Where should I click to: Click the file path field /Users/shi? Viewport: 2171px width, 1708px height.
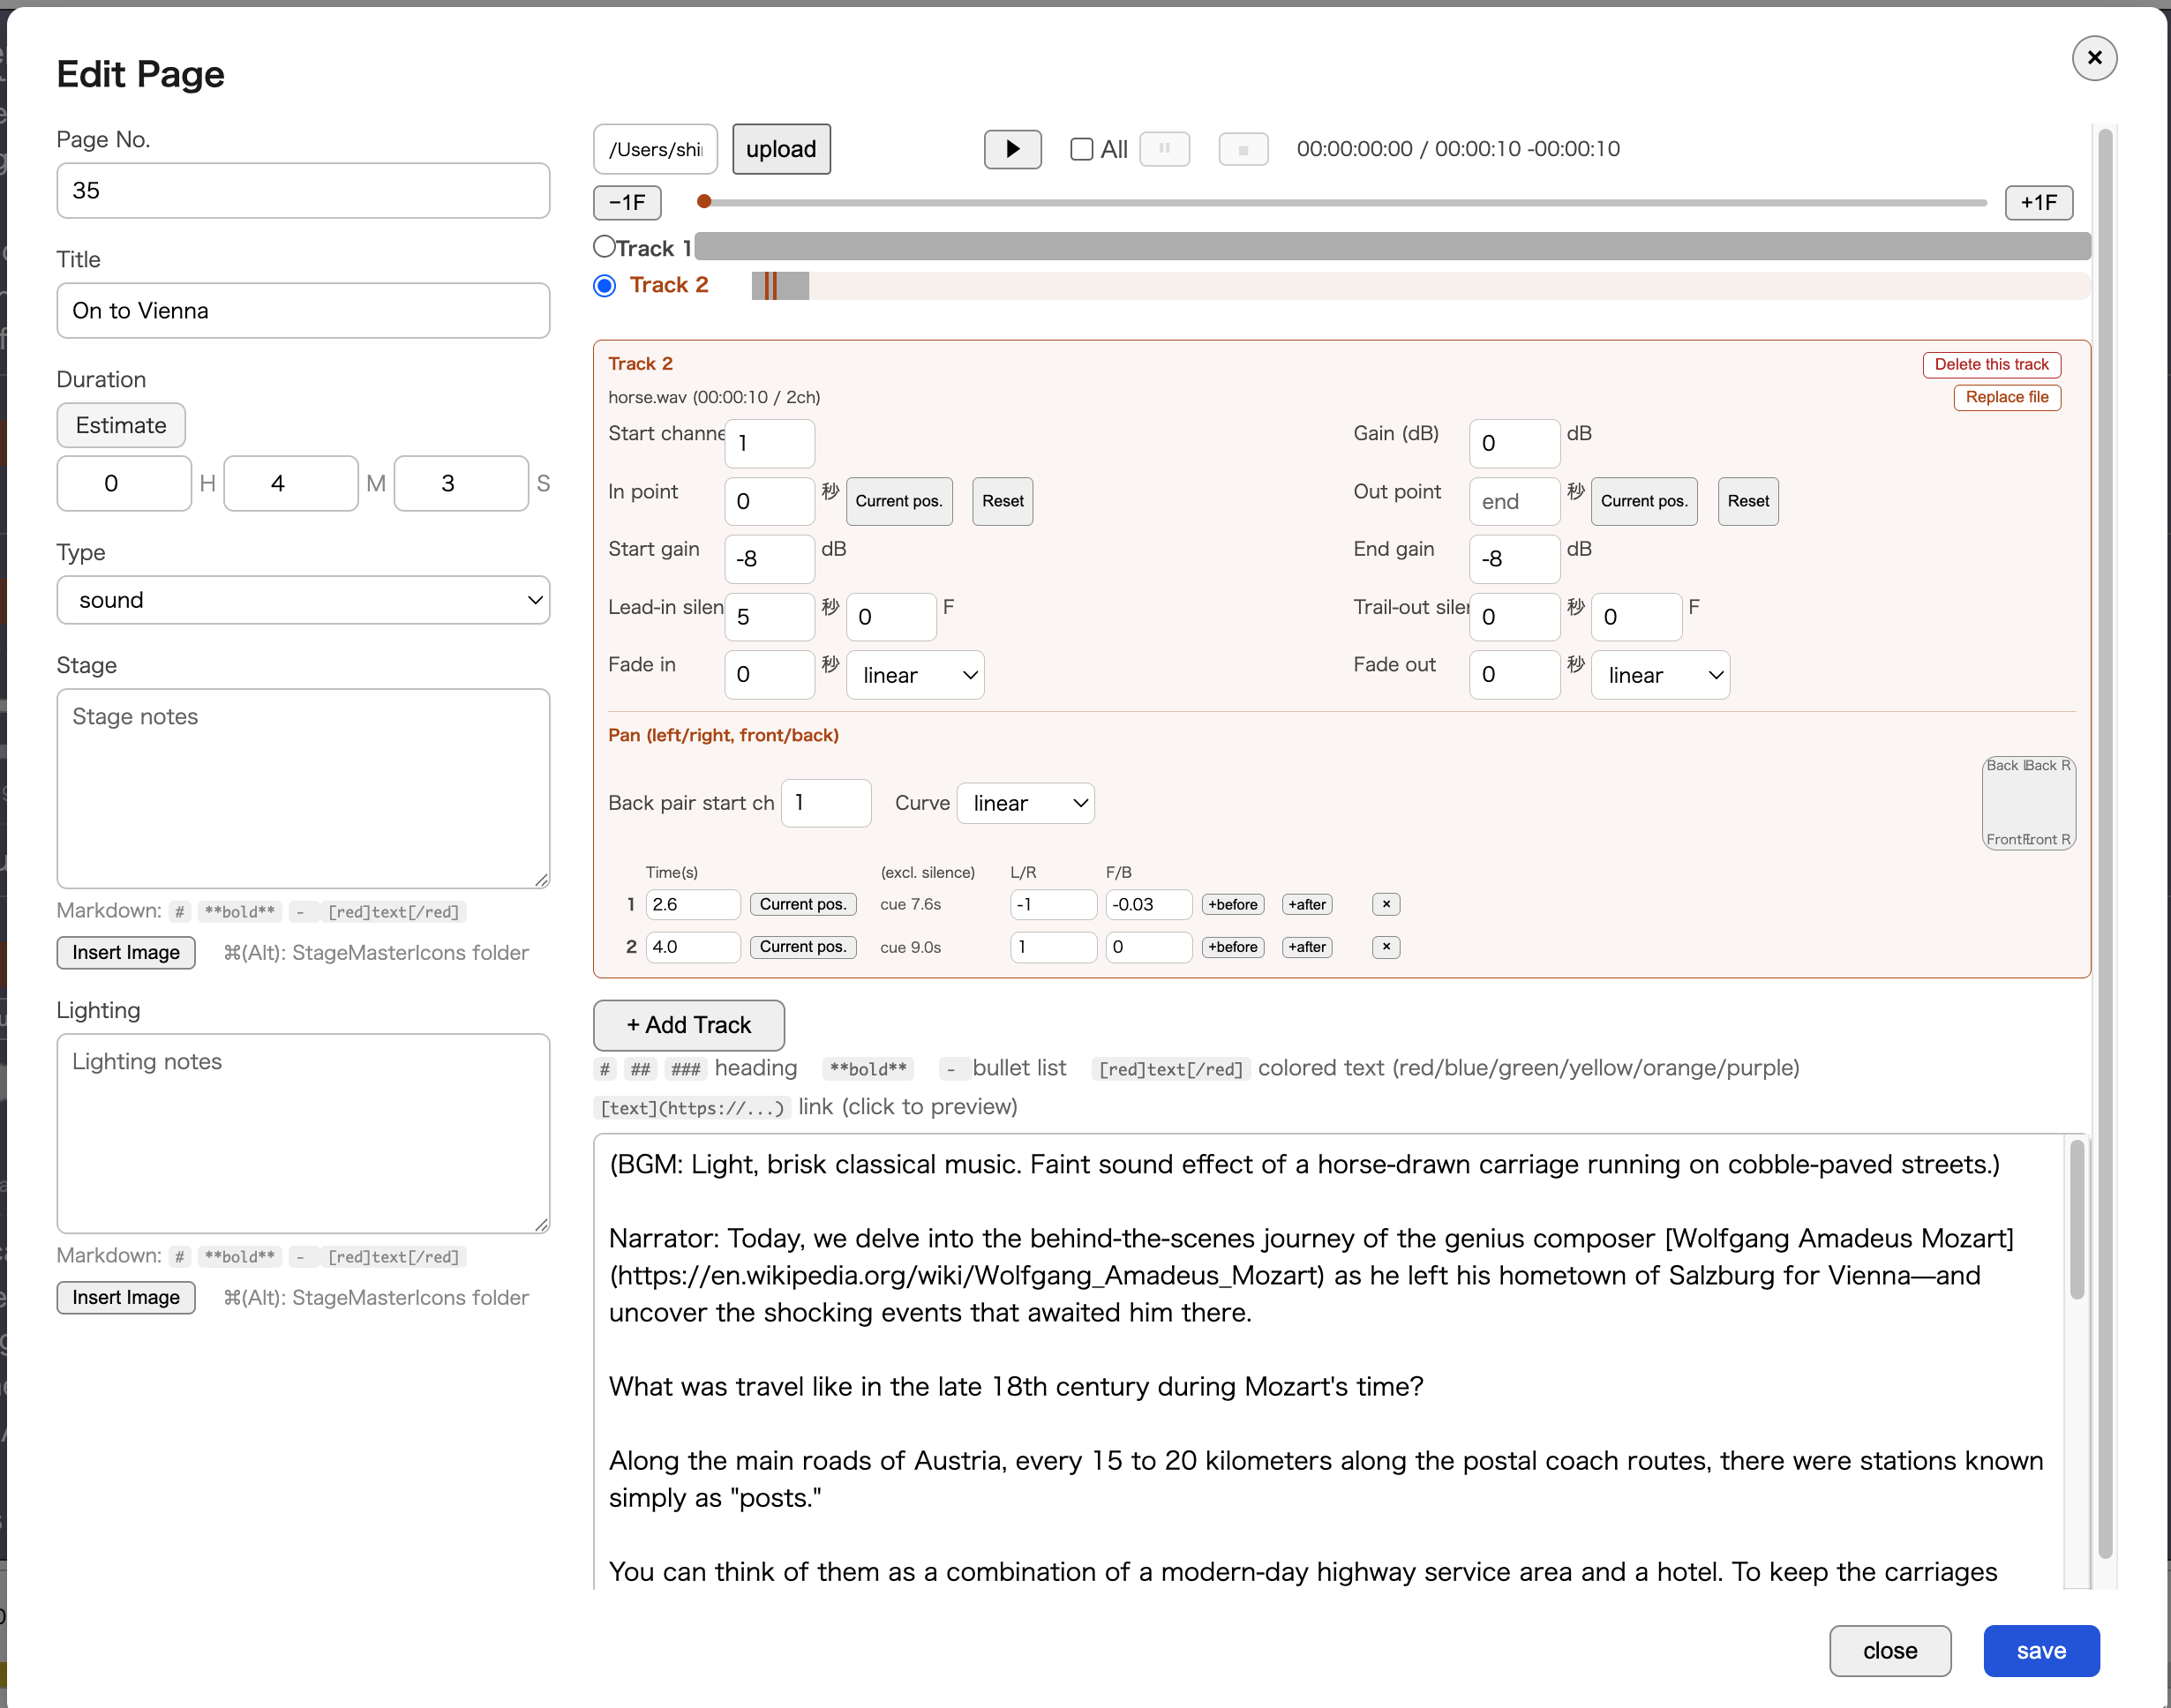(656, 149)
